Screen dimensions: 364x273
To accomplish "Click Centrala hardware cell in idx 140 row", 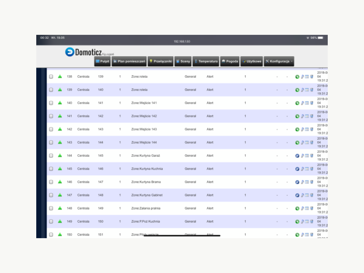I will click(x=83, y=103).
